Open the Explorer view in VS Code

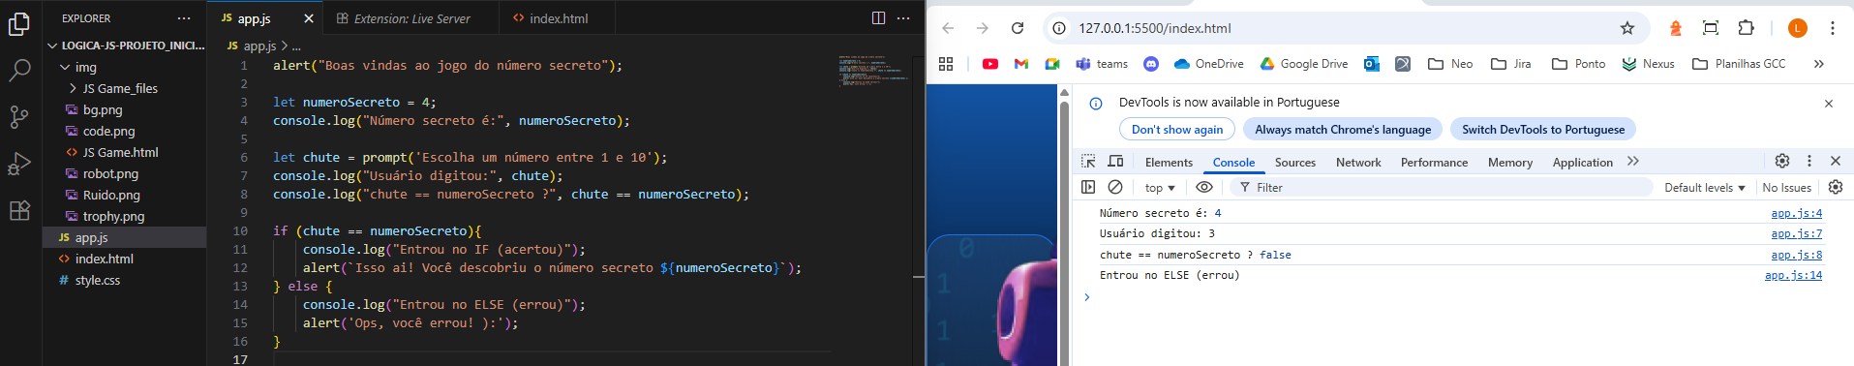pyautogui.click(x=19, y=24)
